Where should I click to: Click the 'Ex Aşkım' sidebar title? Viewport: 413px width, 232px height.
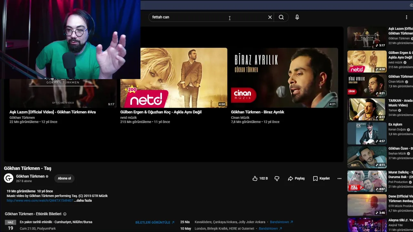click(395, 124)
